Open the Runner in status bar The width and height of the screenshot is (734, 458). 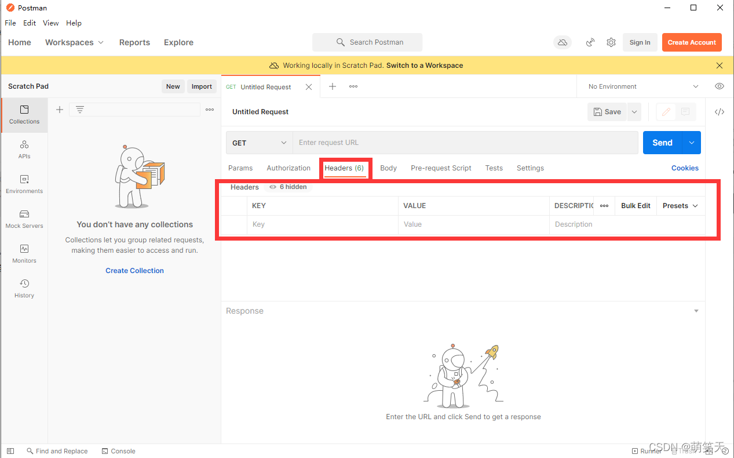click(647, 451)
